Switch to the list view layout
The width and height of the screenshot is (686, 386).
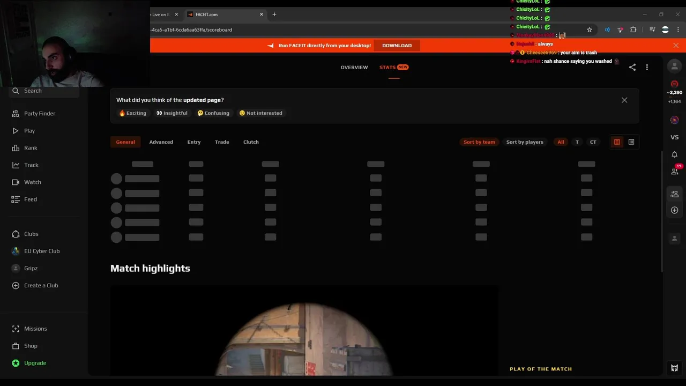pyautogui.click(x=617, y=142)
